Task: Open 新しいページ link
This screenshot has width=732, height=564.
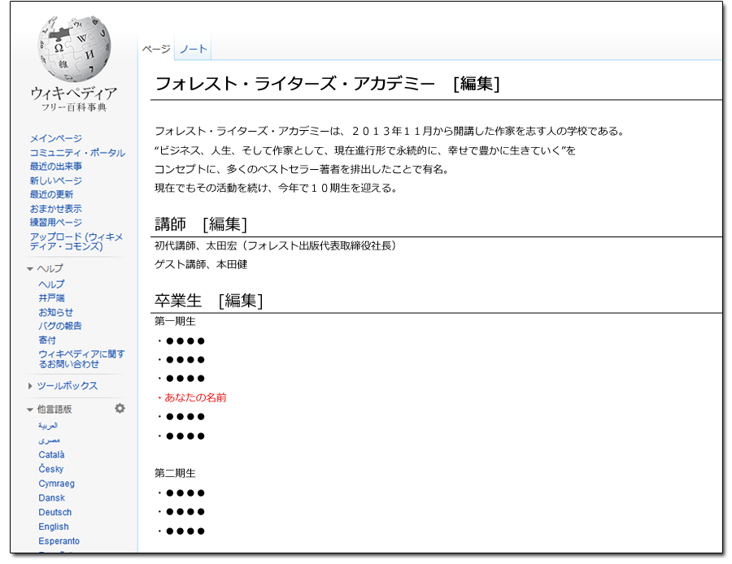Action: (x=56, y=180)
